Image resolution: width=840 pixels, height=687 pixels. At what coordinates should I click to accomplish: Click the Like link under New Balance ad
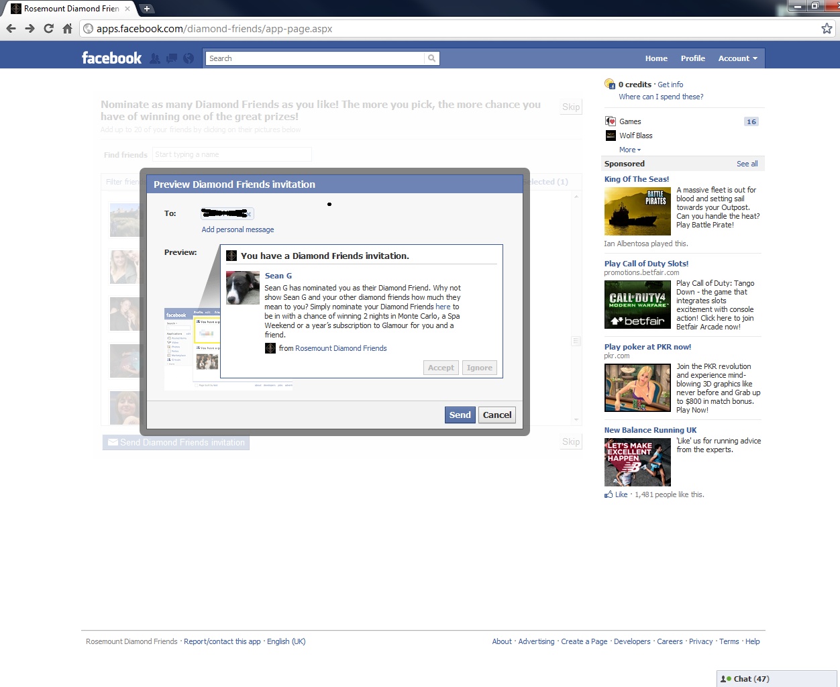pyautogui.click(x=621, y=494)
